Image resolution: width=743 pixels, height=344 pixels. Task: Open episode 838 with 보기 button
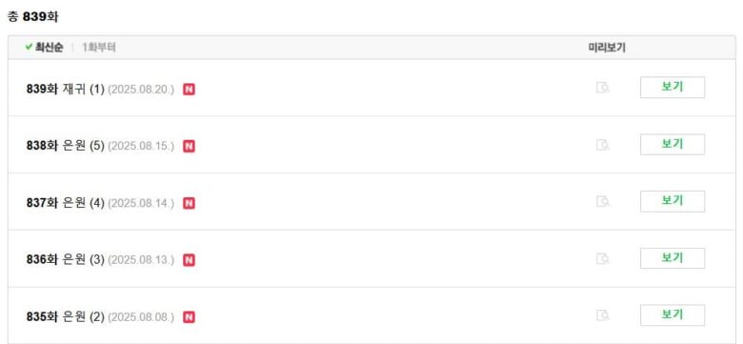click(x=673, y=144)
